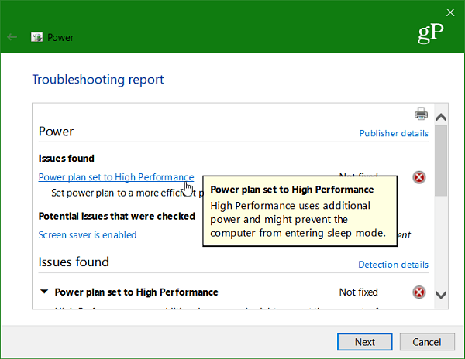
Task: Click the 'Potential issues that were checked' heading
Action: [117, 217]
